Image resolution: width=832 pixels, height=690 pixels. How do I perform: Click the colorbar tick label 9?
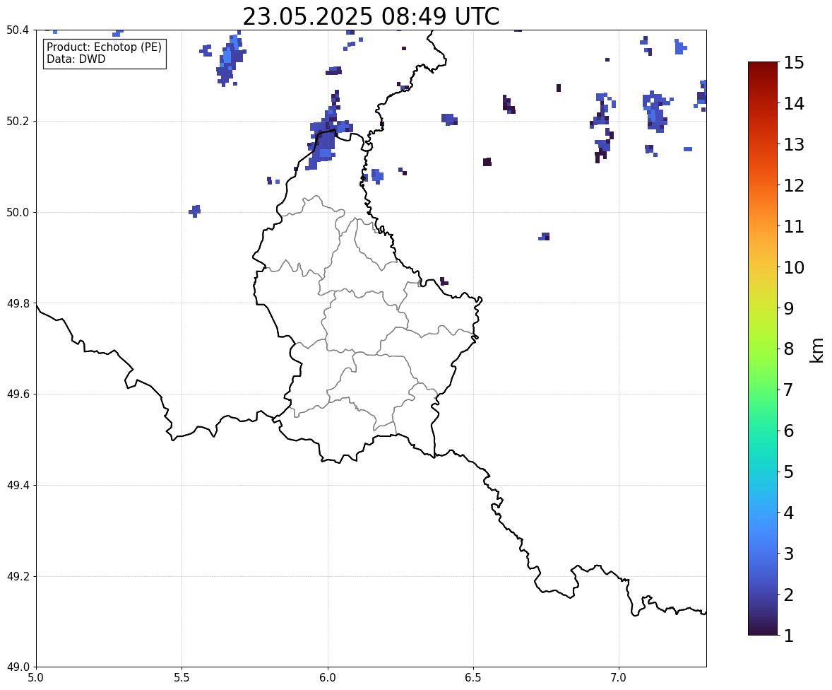(x=789, y=308)
